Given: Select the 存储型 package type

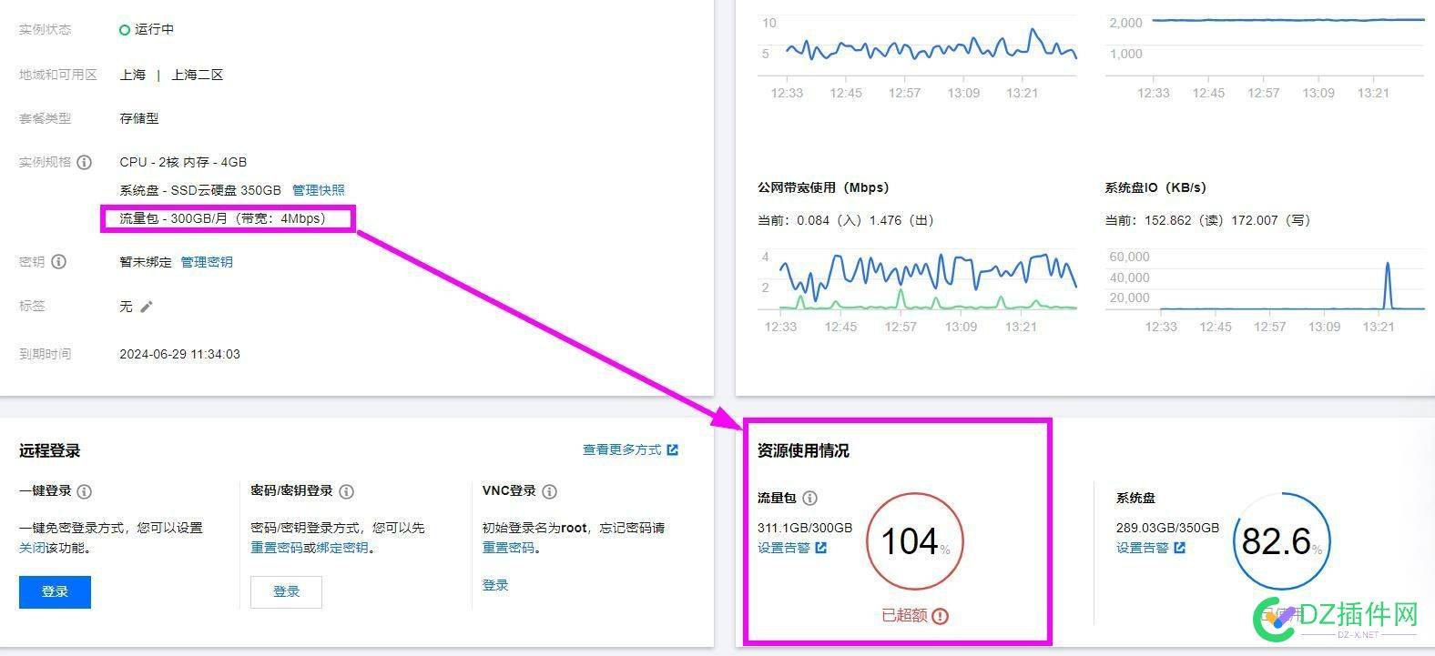Looking at the screenshot, I should click(139, 118).
